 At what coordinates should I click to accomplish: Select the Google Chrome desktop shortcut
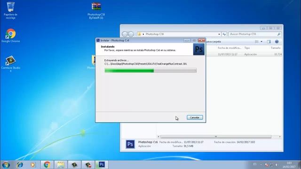click(10, 36)
